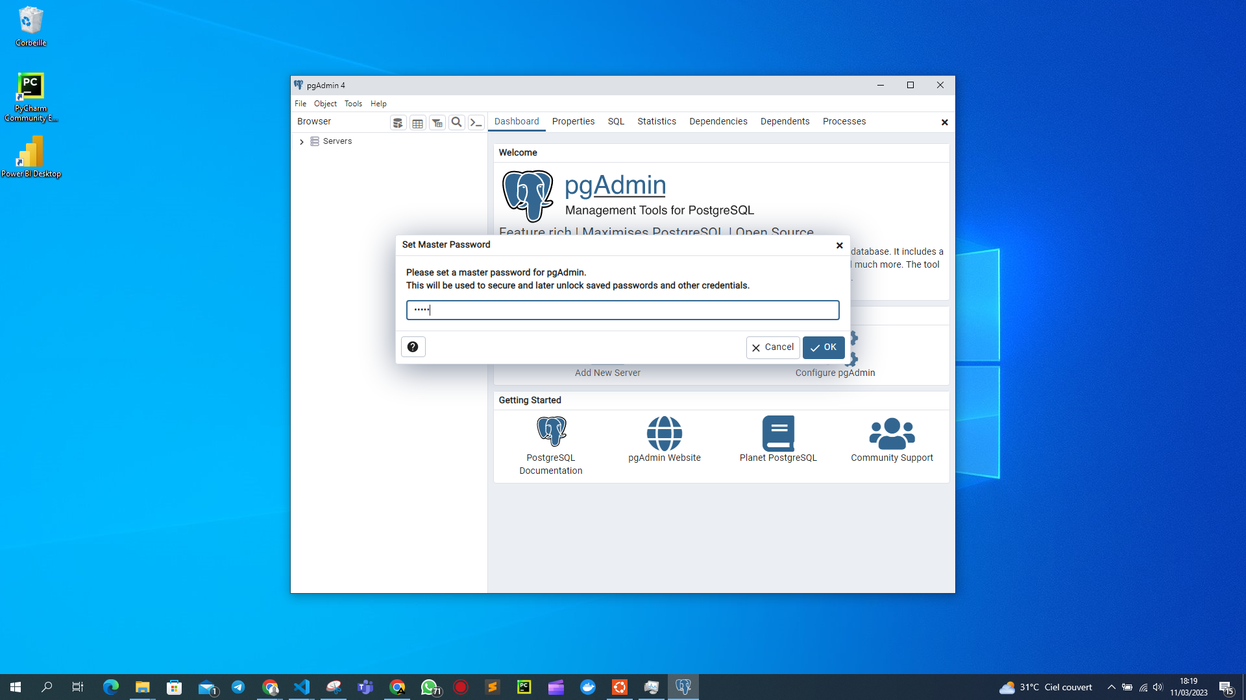Click the Planet PostgreSQL book icon
This screenshot has height=700, width=1246.
point(778,433)
